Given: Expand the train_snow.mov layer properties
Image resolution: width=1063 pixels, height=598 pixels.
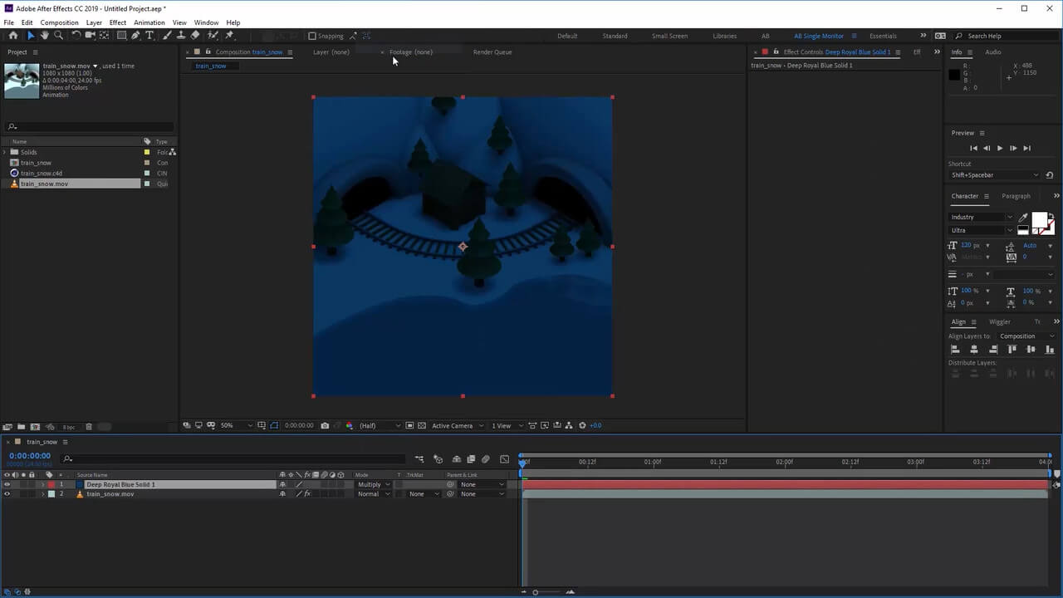Looking at the screenshot, I should [42, 494].
